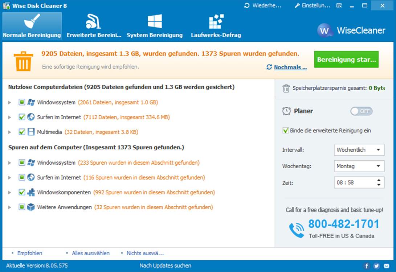Toggle checkbox for Windowssystem with 233 Spuren
The image size is (396, 272).
(22, 162)
